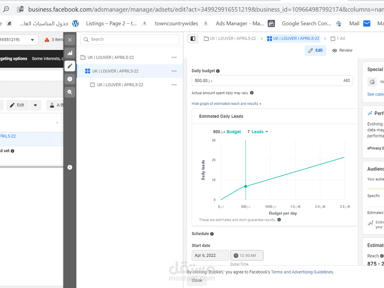Click the browser address bar URL
Viewport: 384px width, 288px height.
[x=206, y=10]
